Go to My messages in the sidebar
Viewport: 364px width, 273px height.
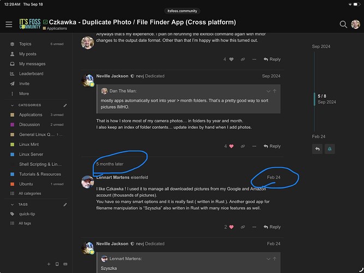31,64
